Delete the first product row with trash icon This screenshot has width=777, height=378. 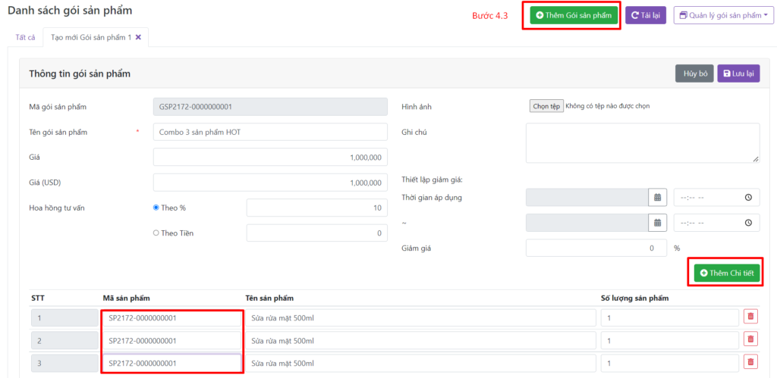click(751, 317)
